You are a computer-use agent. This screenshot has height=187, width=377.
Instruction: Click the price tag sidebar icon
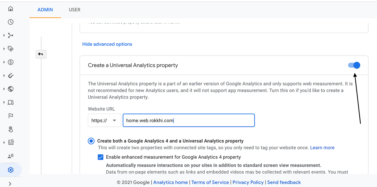11,49
